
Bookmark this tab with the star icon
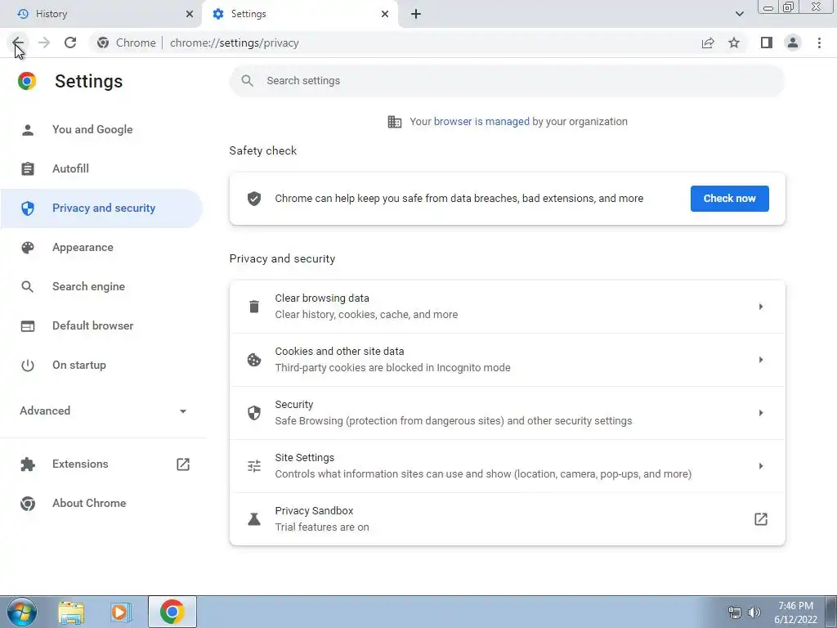[x=734, y=43]
